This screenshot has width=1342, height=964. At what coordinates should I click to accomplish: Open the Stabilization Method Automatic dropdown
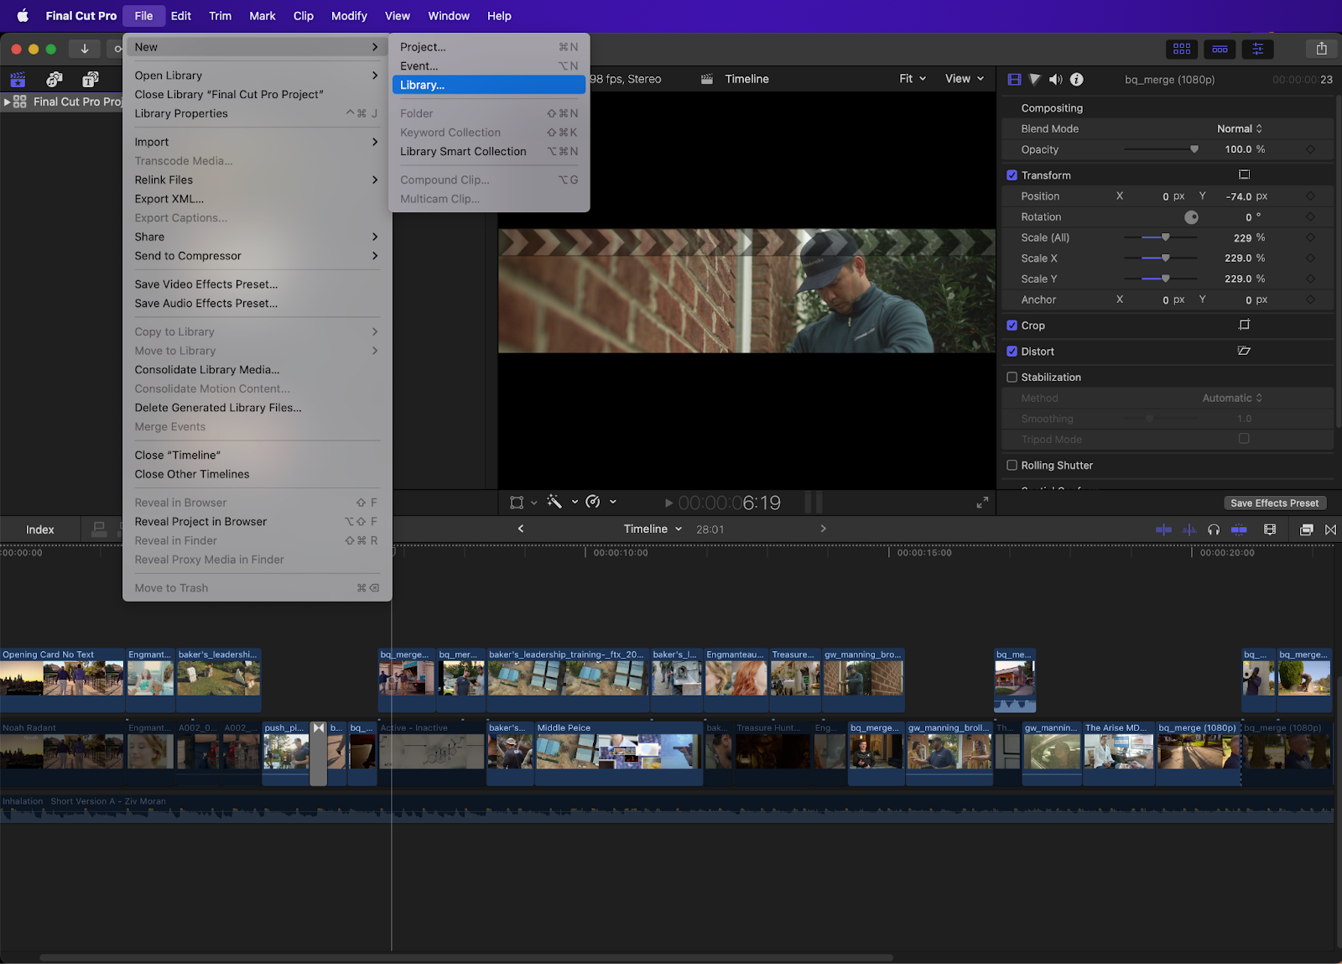[x=1232, y=399]
